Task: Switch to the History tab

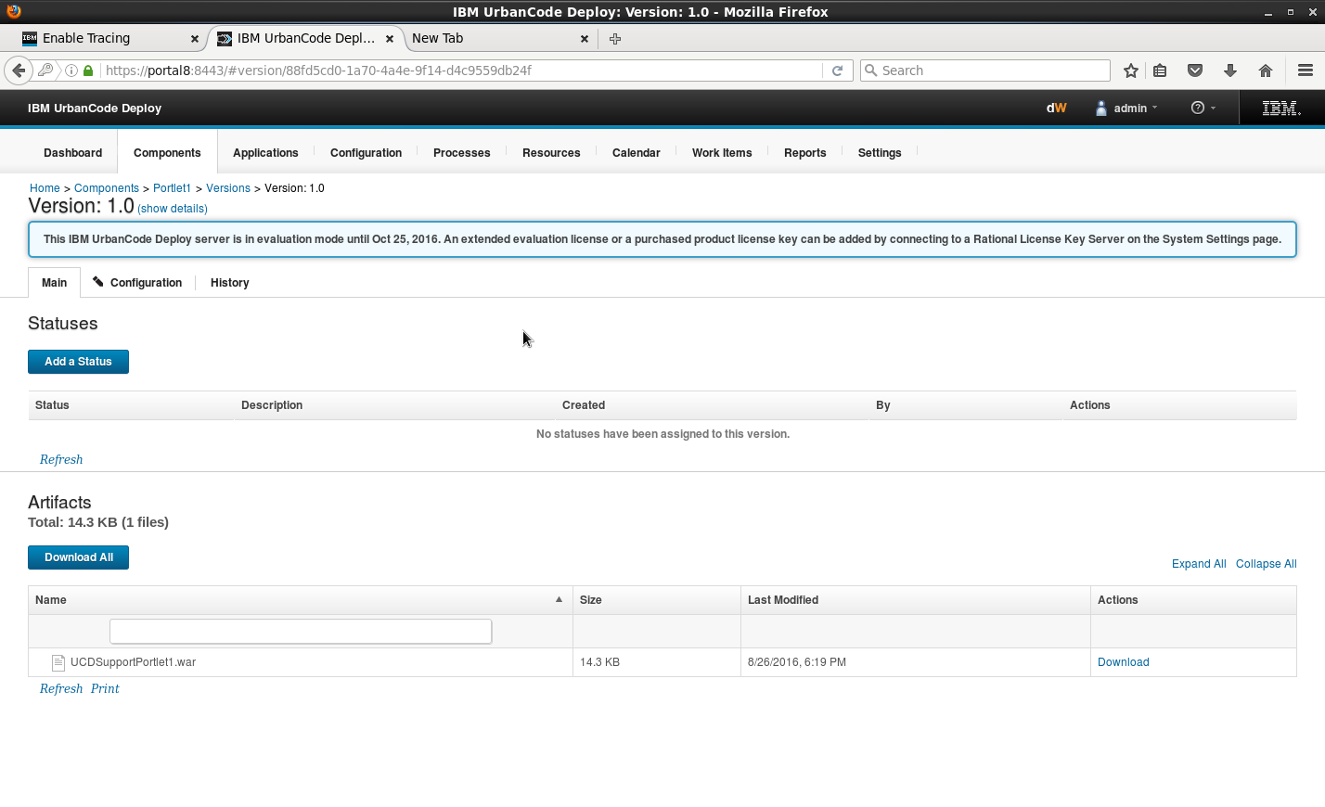Action: click(229, 283)
